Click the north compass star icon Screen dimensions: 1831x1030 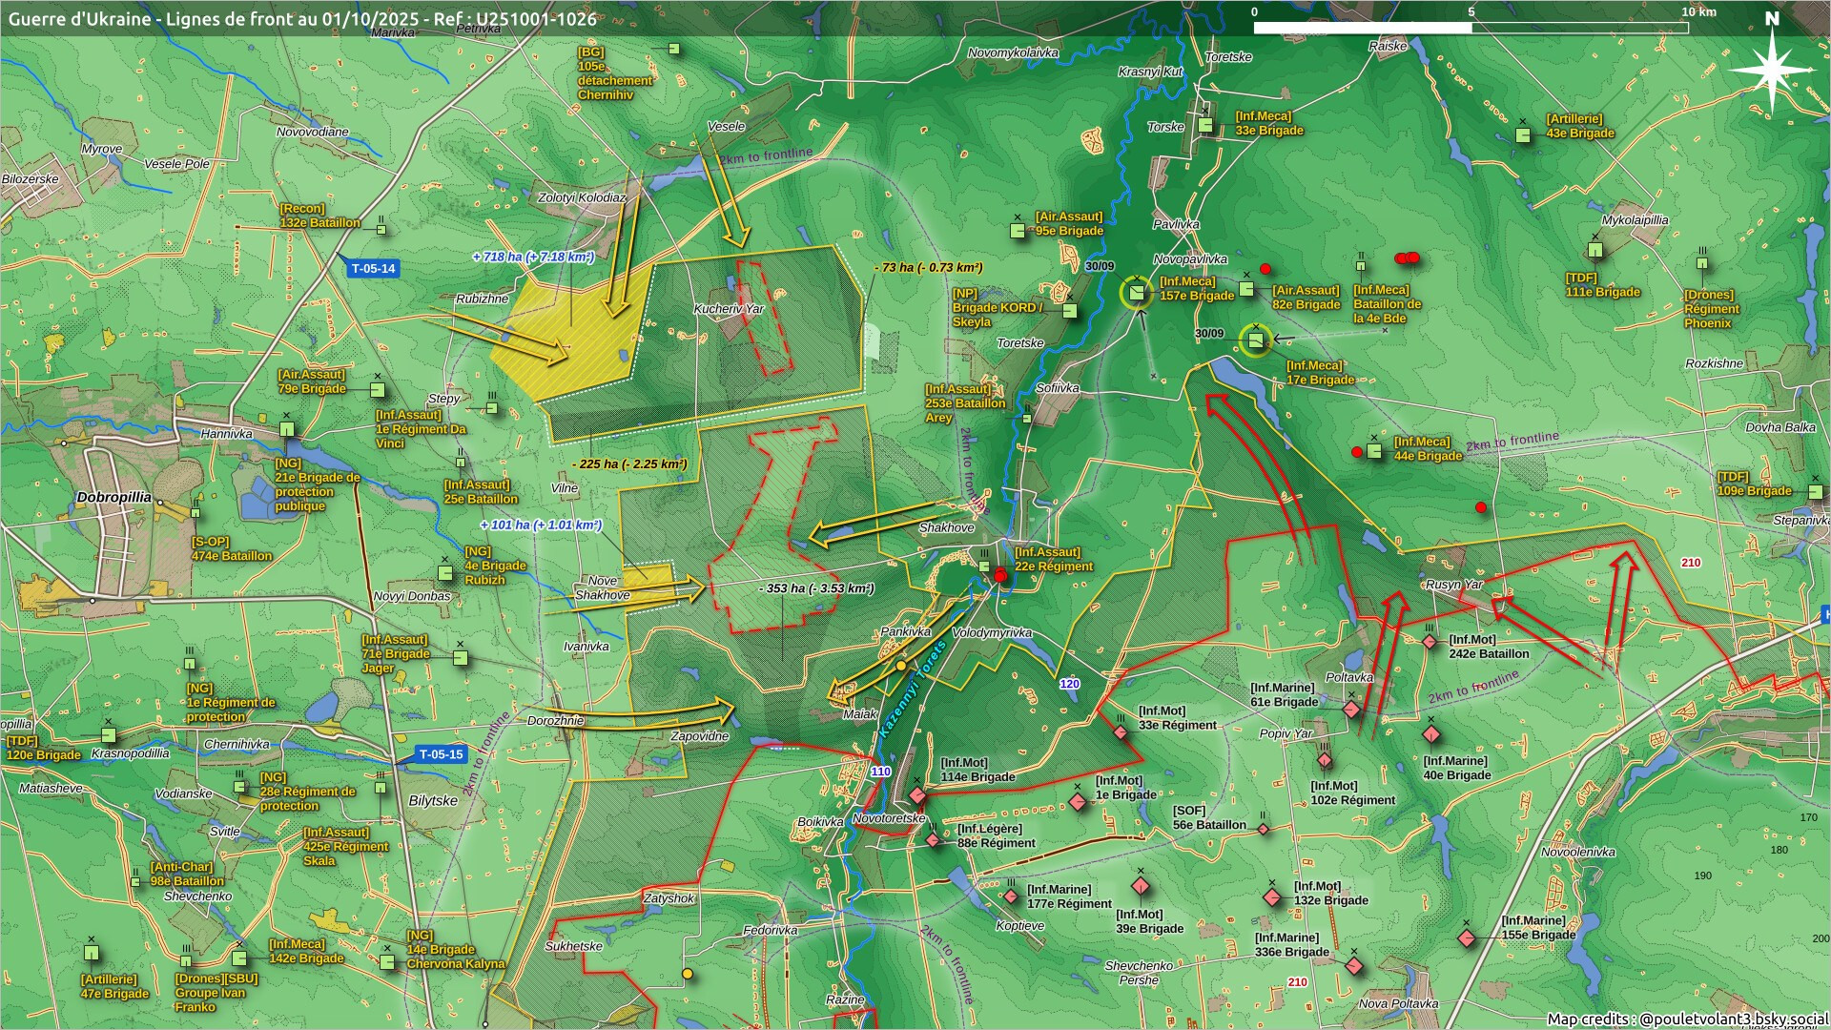[x=1772, y=69]
